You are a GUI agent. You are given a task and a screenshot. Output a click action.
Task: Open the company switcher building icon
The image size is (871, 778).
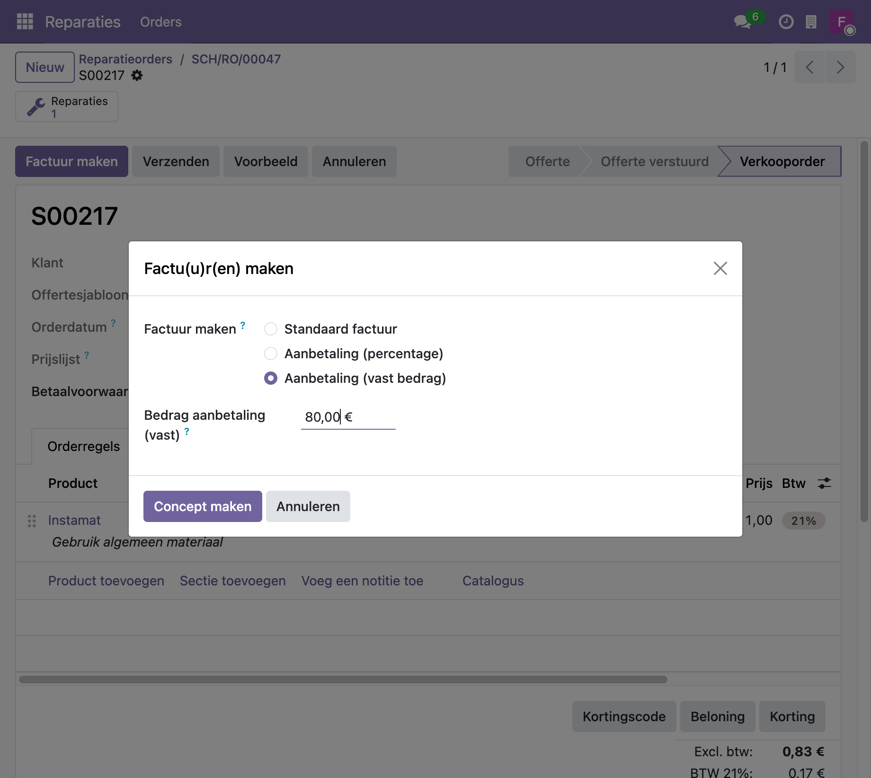click(811, 22)
